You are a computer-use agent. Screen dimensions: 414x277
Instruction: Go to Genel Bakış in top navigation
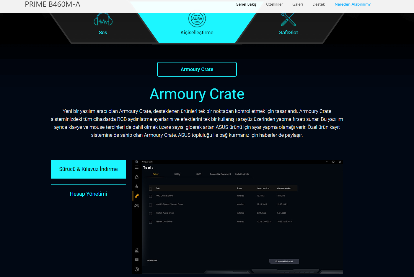246,4
